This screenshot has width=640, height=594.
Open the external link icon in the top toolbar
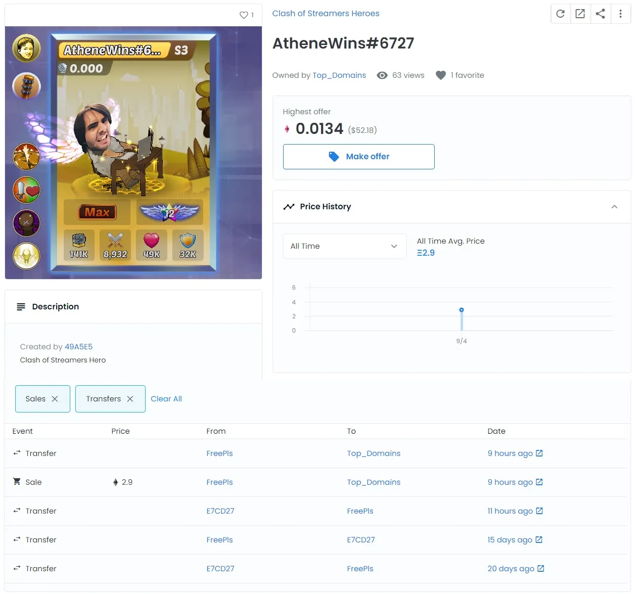click(x=580, y=14)
